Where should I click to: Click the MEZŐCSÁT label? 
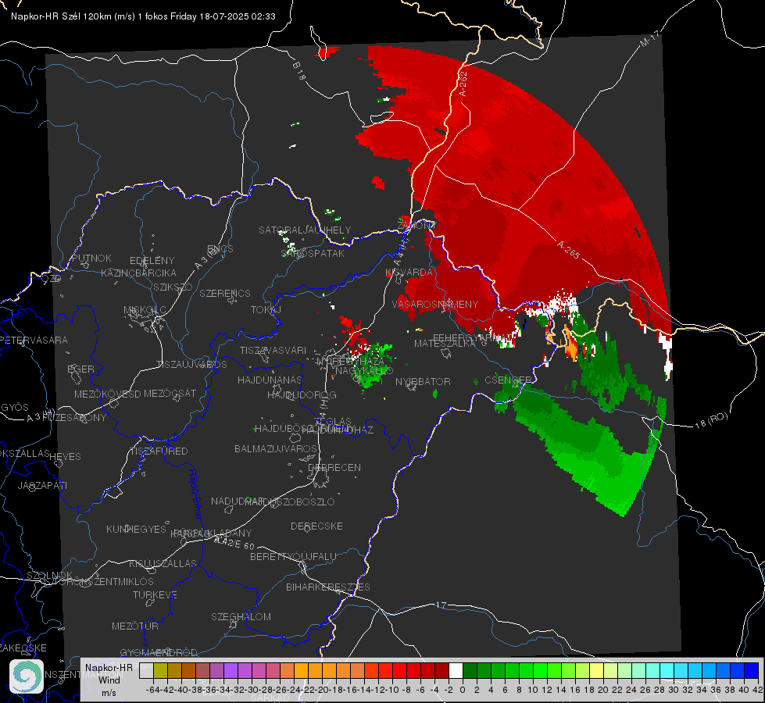point(170,393)
